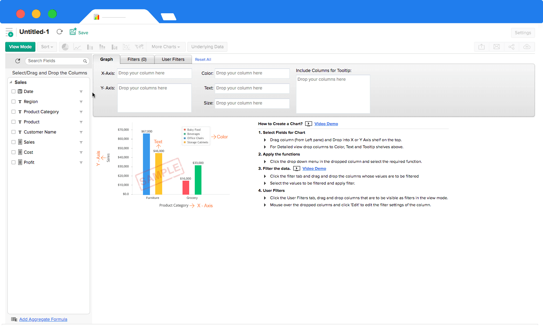Click the export icon in top-right toolbar
The height and width of the screenshot is (332, 543).
pyautogui.click(x=482, y=47)
